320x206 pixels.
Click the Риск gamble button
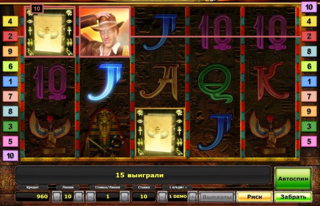pyautogui.click(x=254, y=197)
